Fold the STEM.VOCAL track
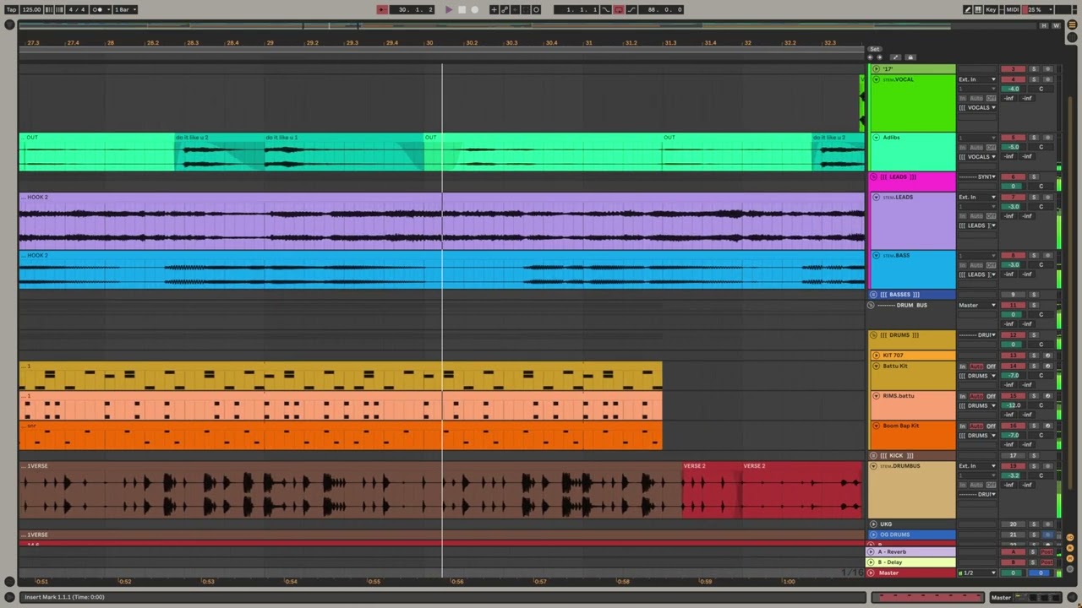 click(x=876, y=79)
